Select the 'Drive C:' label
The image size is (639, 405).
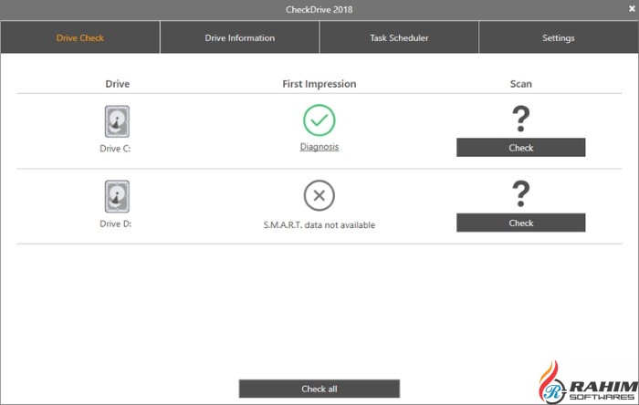[115, 149]
